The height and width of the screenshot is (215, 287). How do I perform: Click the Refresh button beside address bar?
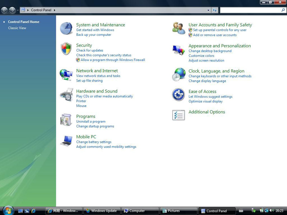215,10
